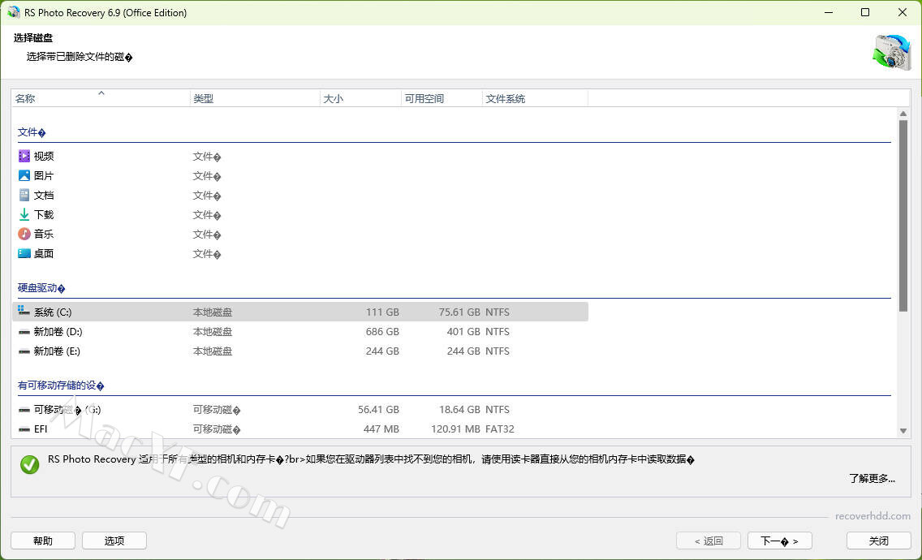
Task: Click the drive list vertical scrollbar thumb
Action: click(x=903, y=215)
